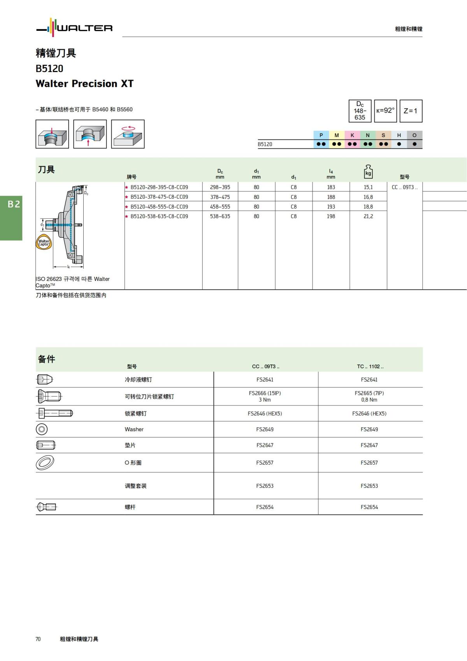The image size is (467, 661).
Task: Click the 冷却液螺钉 row label
Action: (x=138, y=380)
